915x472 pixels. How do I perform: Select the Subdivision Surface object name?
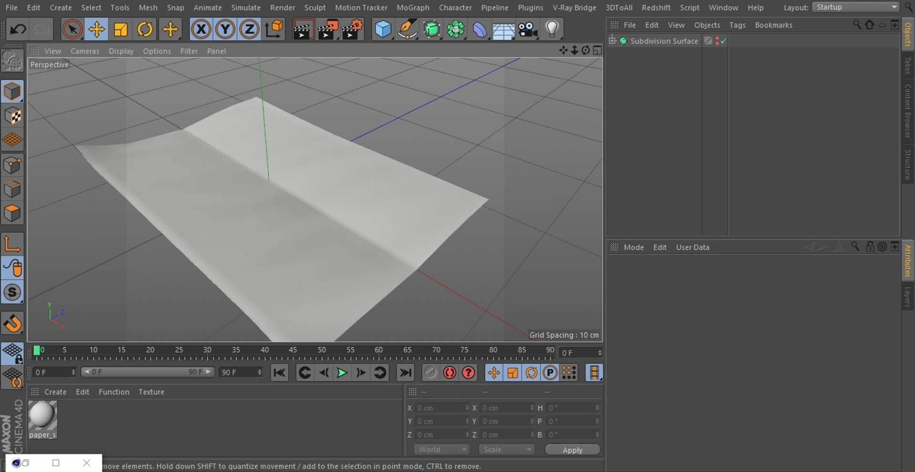(x=664, y=41)
